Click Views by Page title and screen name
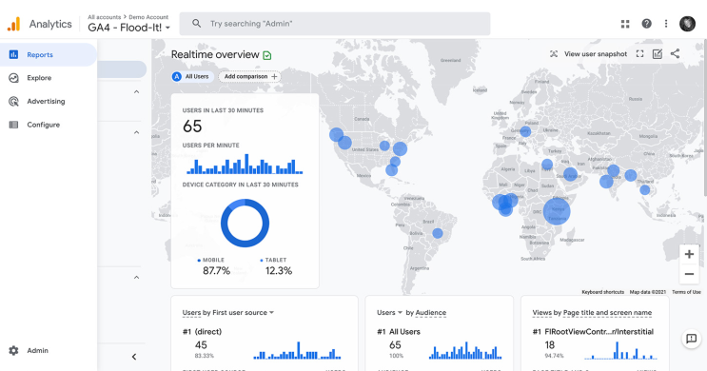 coord(592,312)
